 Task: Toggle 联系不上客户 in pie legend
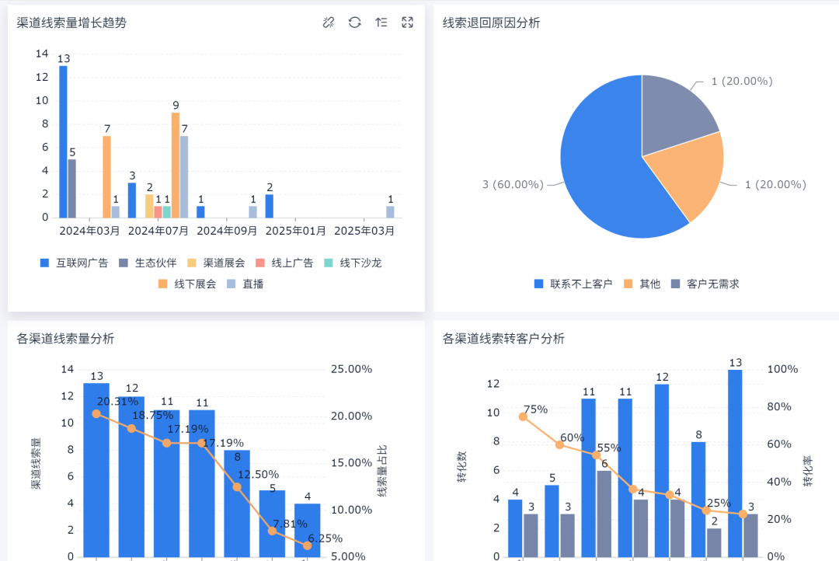tap(573, 284)
